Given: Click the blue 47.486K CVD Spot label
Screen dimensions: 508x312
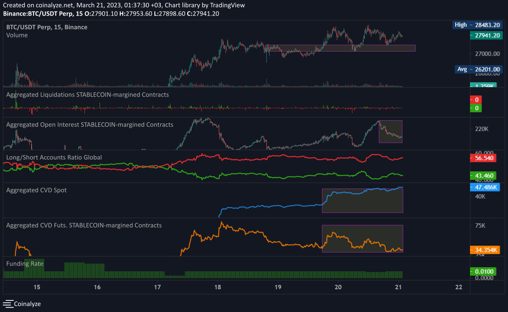Looking at the screenshot, I should [x=484, y=187].
